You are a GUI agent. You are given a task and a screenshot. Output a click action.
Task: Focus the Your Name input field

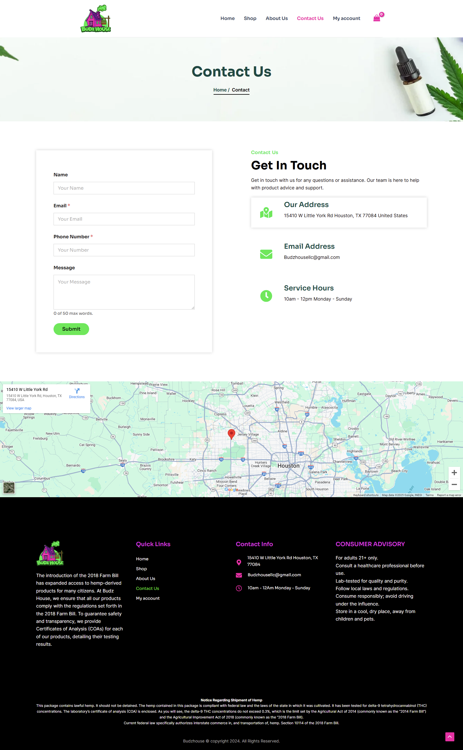[124, 188]
